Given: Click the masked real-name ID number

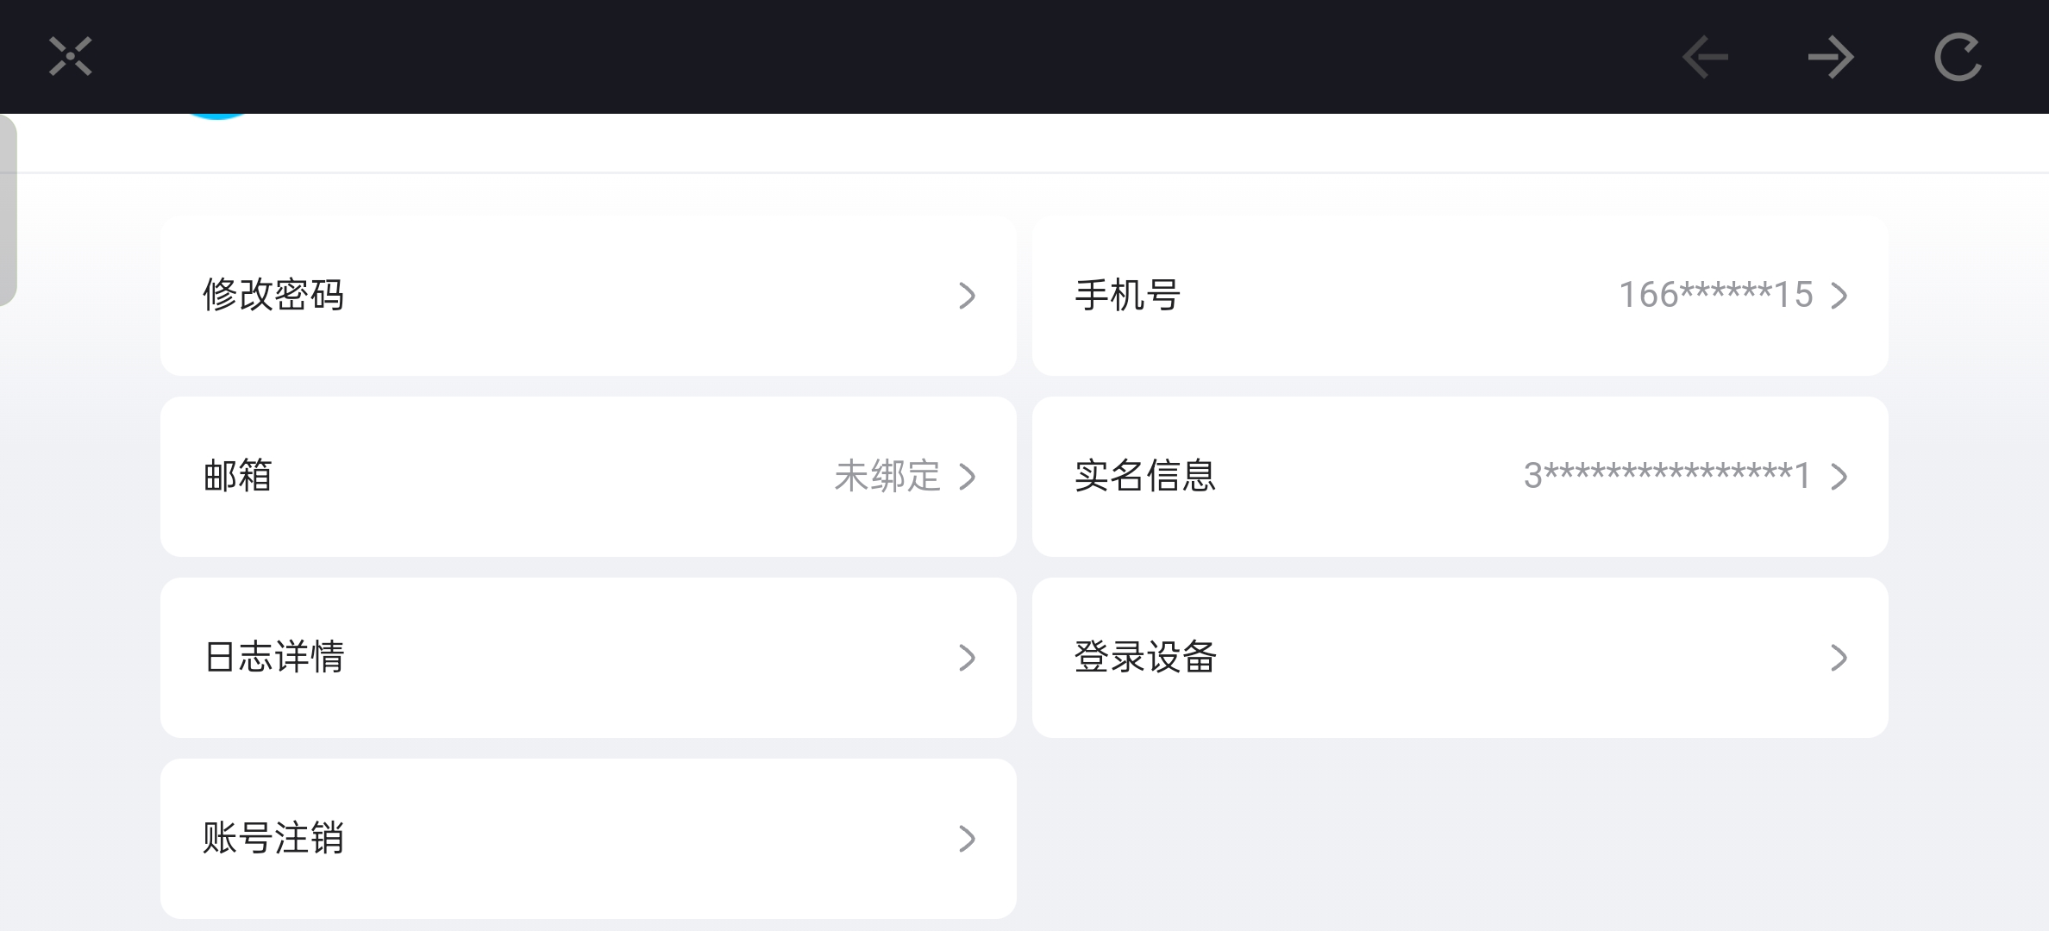Looking at the screenshot, I should (x=1666, y=476).
